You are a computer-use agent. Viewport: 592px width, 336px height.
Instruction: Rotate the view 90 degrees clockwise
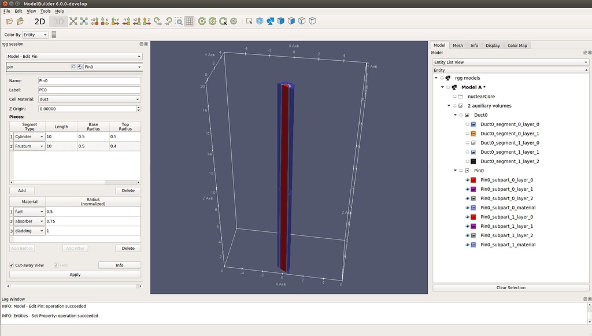pyautogui.click(x=157, y=21)
